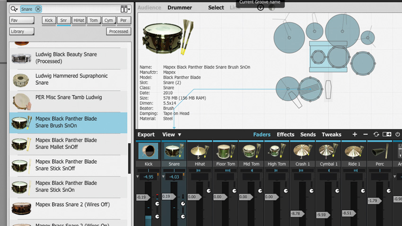Select Mapex Brass Snare 2 (Wires Off)

pos(68,209)
